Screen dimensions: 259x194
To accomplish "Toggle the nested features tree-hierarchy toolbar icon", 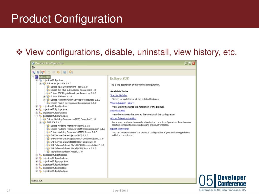I will (x=38, y=72).
